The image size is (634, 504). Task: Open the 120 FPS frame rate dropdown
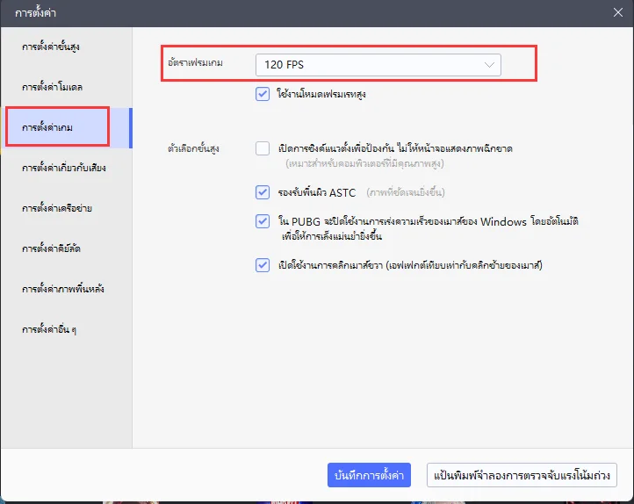(x=378, y=65)
